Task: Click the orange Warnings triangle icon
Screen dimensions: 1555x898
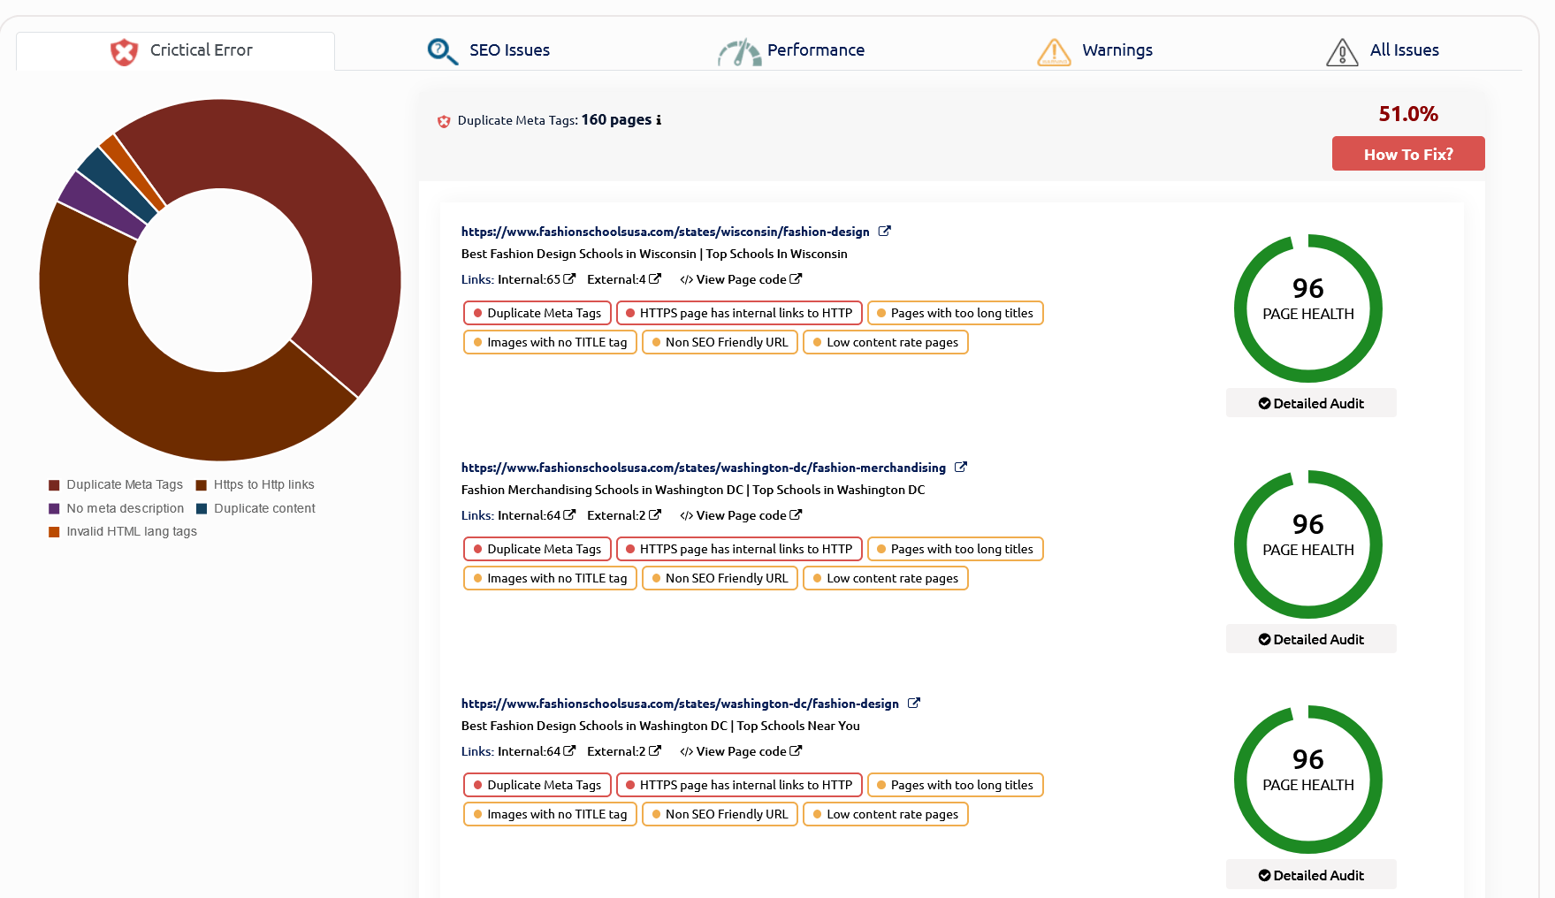Action: click(x=1054, y=52)
